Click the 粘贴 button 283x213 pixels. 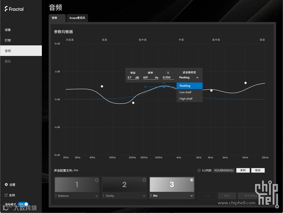[258, 170]
